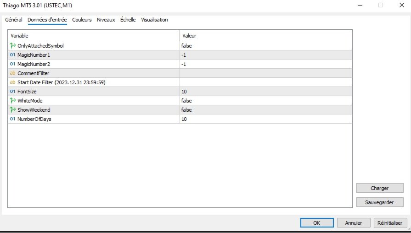Click the string icon beside Start Date Filter
The height and width of the screenshot is (233, 411).
[12, 82]
